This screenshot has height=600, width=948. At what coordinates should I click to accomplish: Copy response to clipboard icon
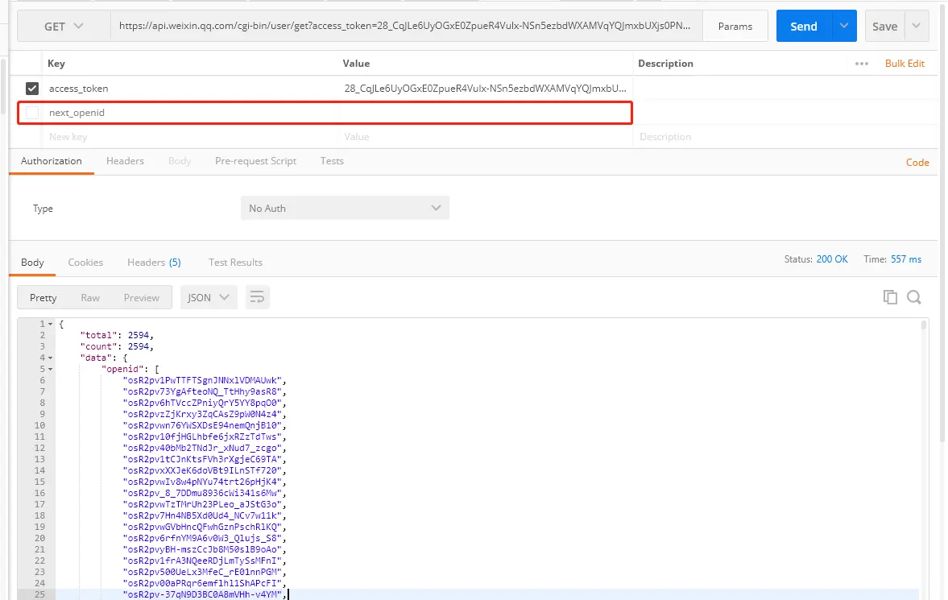pyautogui.click(x=890, y=297)
